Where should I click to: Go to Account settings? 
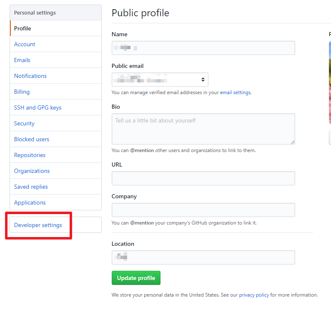[x=25, y=44]
